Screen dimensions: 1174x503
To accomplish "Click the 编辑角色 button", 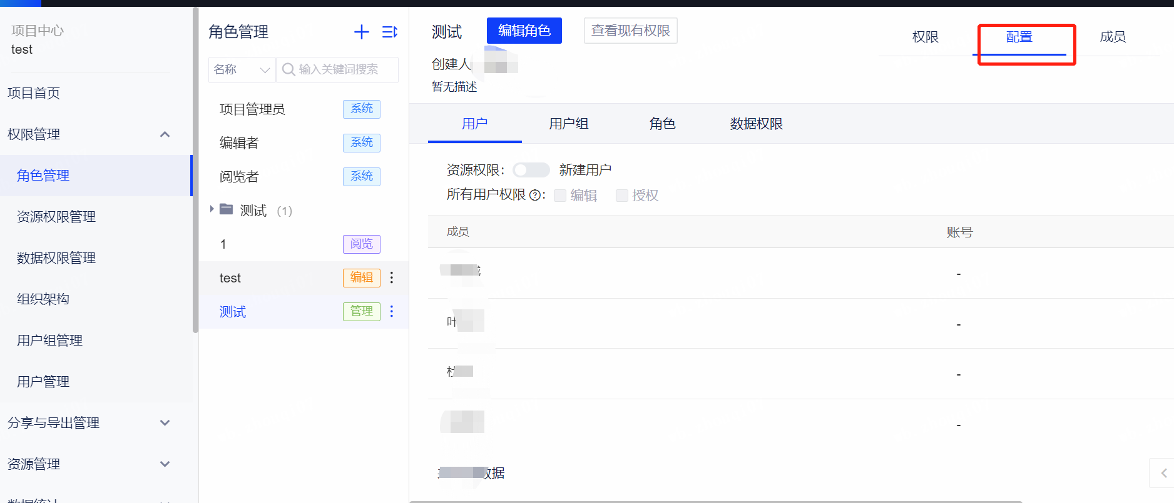I will pos(524,31).
